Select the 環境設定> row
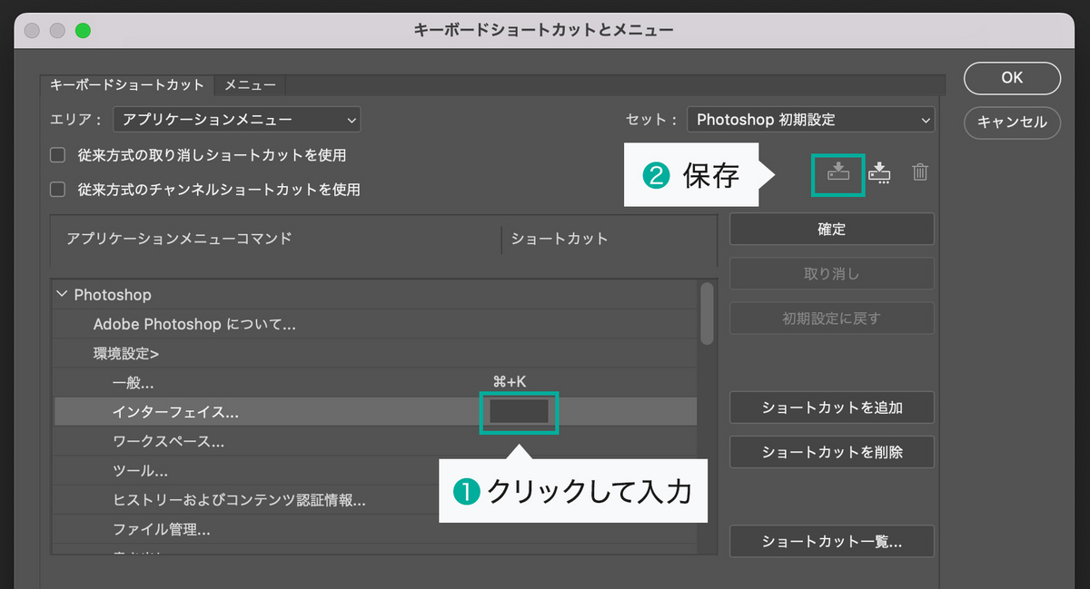Viewport: 1090px width, 589px height. click(x=375, y=353)
